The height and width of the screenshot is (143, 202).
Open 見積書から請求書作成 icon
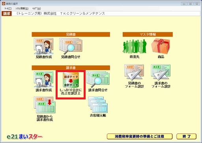coord(45,105)
